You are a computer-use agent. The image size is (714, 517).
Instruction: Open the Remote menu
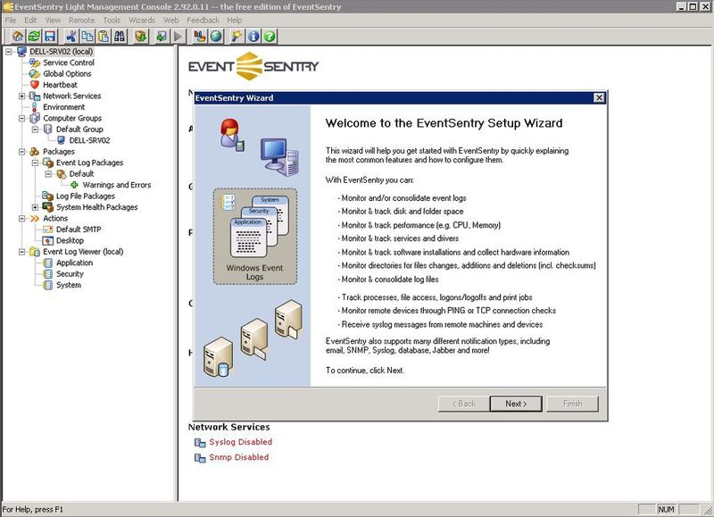(81, 20)
